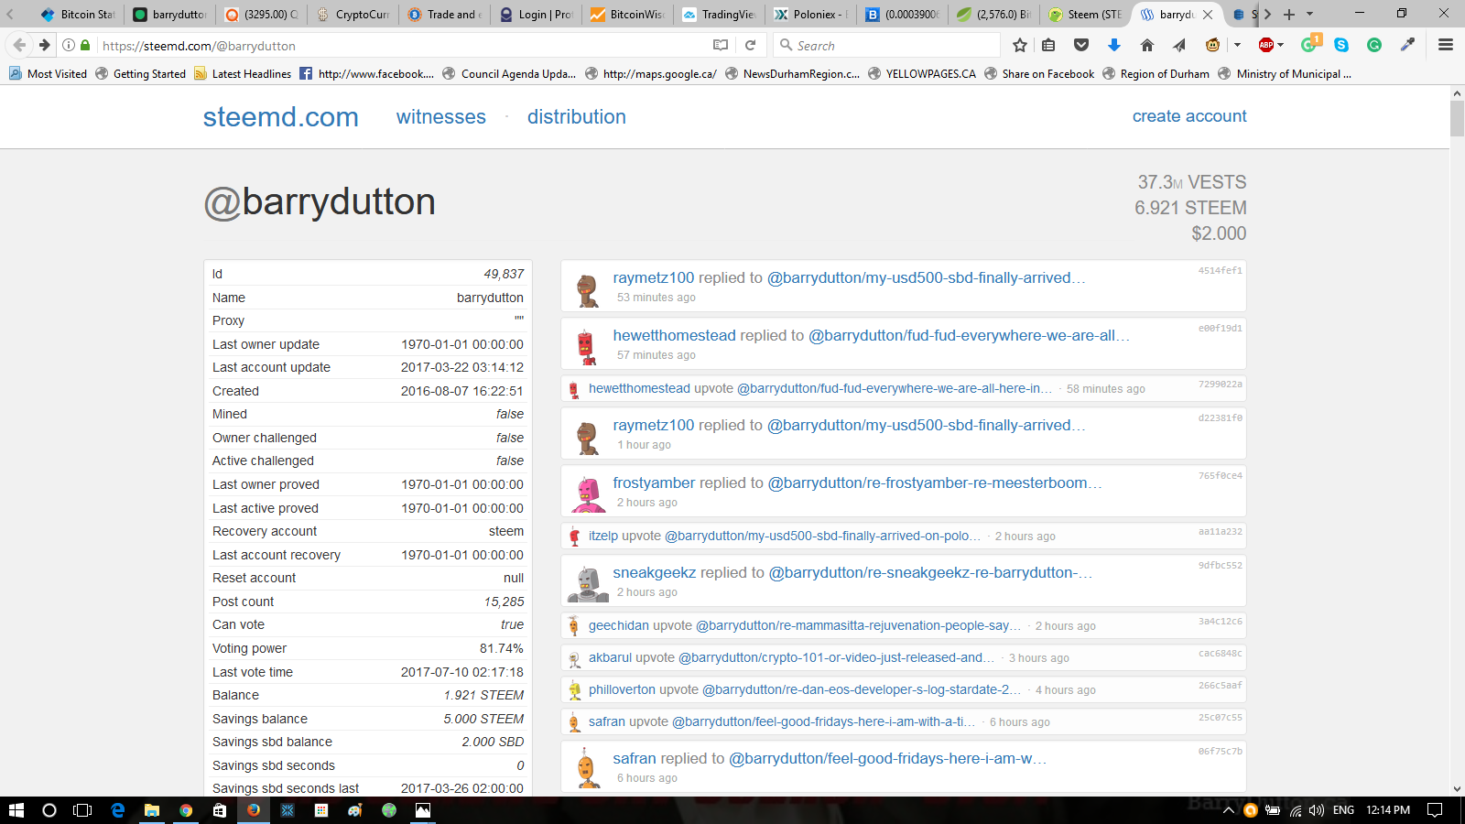Select the Post count value 15,285

click(505, 602)
